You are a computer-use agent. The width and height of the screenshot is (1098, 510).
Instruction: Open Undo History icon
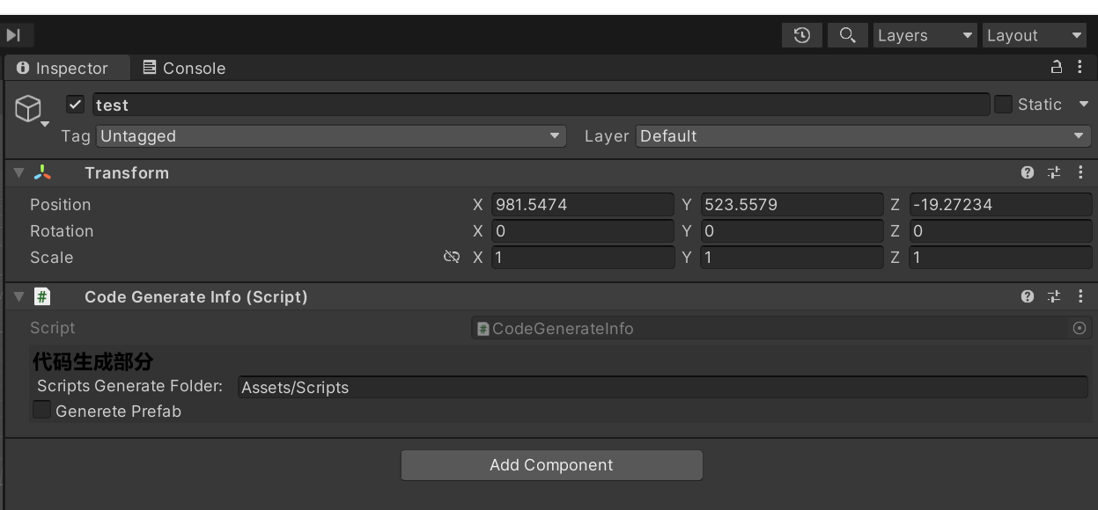[802, 35]
